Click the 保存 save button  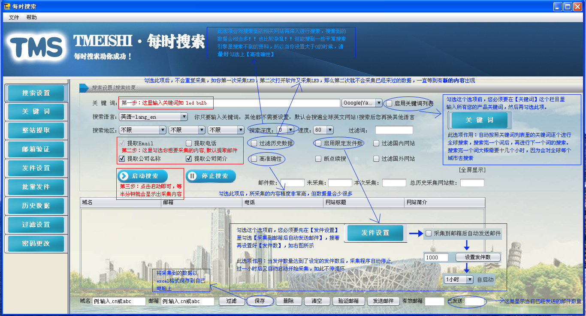tap(260, 301)
